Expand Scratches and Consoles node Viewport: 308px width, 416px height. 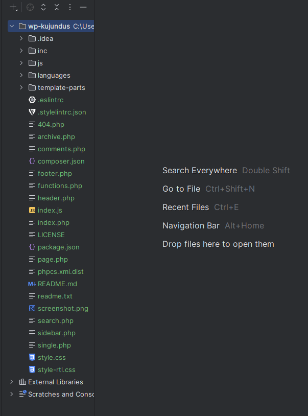pyautogui.click(x=12, y=394)
